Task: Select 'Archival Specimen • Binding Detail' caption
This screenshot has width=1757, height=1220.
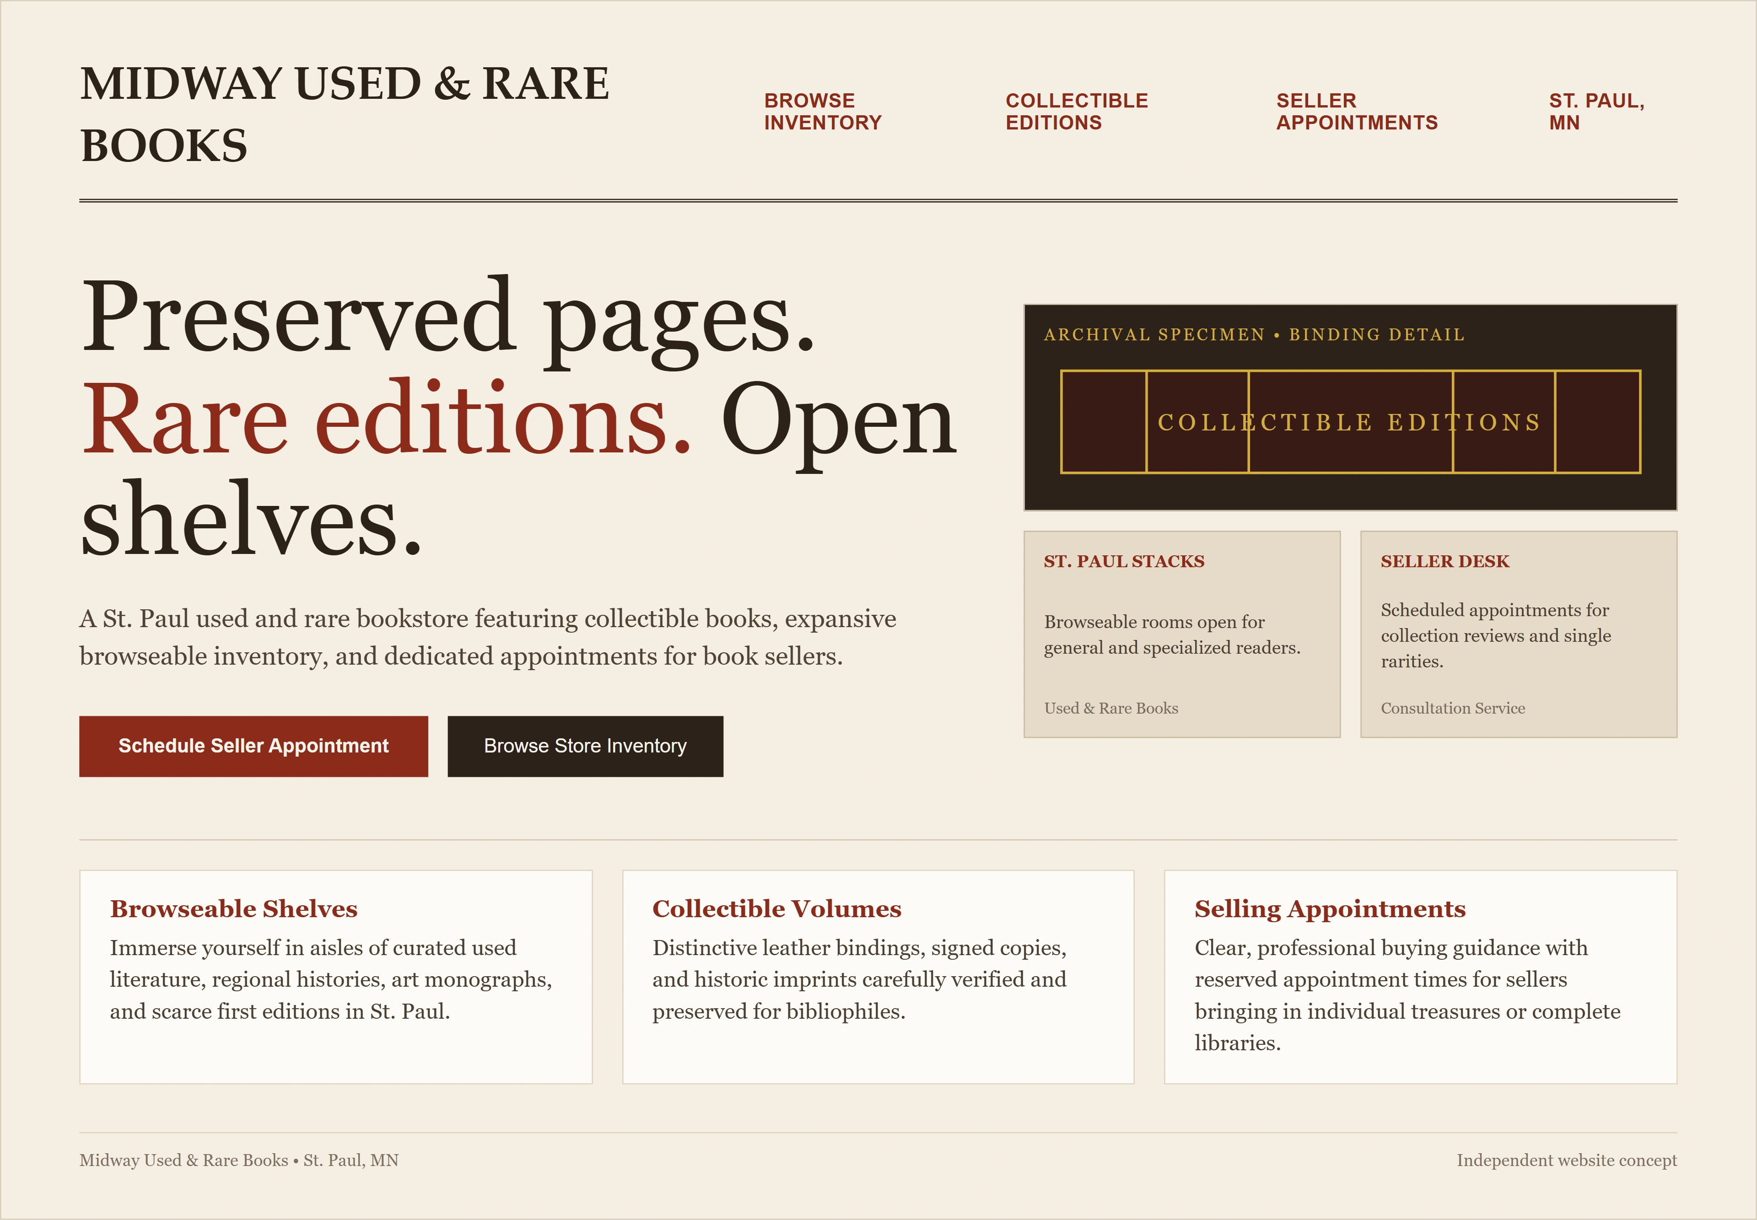Action: [x=1254, y=334]
